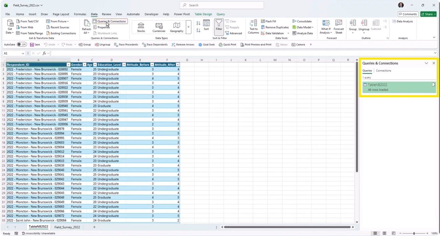Click the horizontal scrollbar
440x236 pixels.
click(287, 227)
